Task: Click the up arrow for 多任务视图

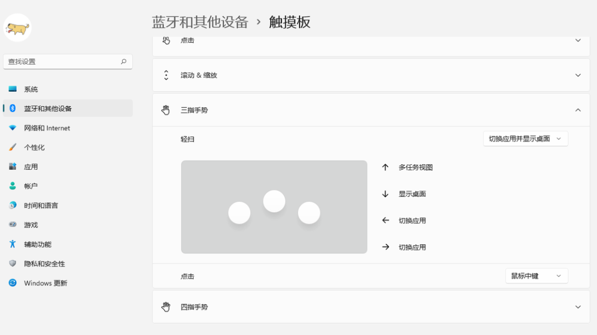Action: pos(385,167)
